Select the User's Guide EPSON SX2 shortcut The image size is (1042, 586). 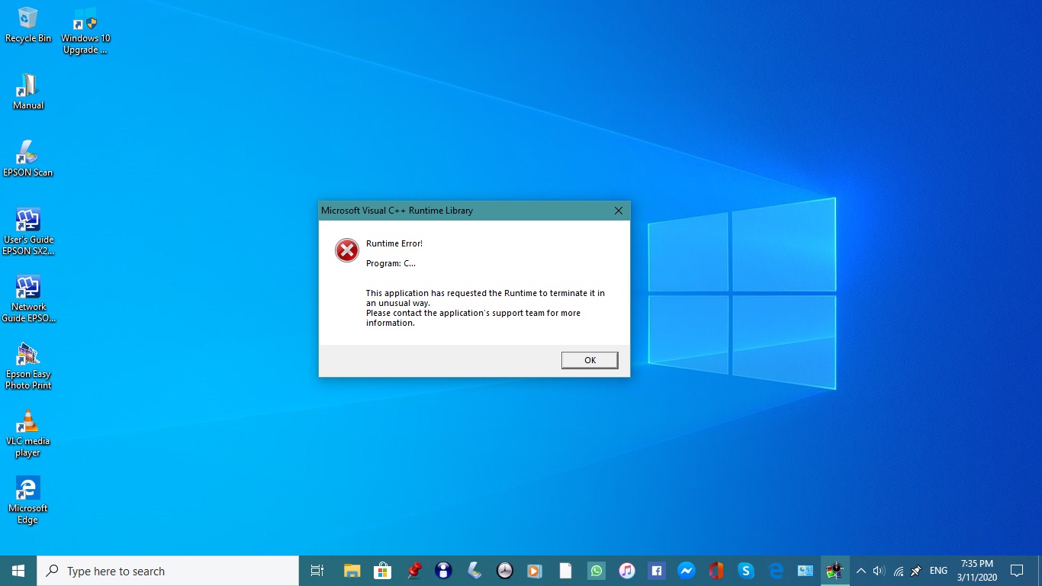click(28, 232)
